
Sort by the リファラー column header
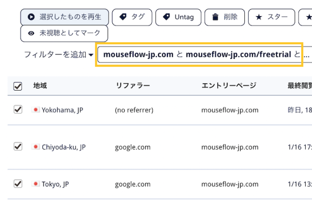[133, 85]
